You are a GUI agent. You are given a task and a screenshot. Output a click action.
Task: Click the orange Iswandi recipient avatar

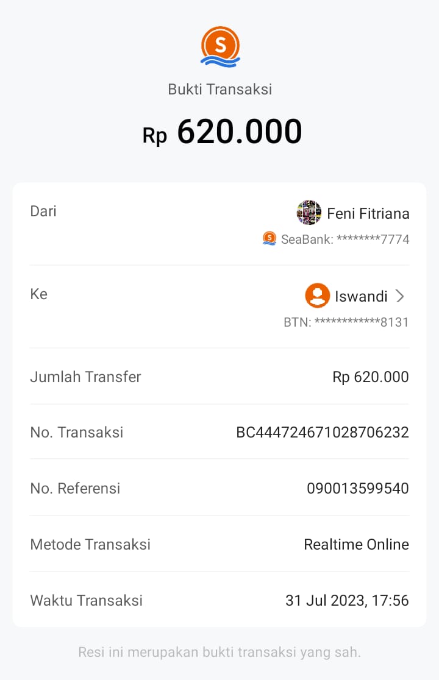pos(317,296)
